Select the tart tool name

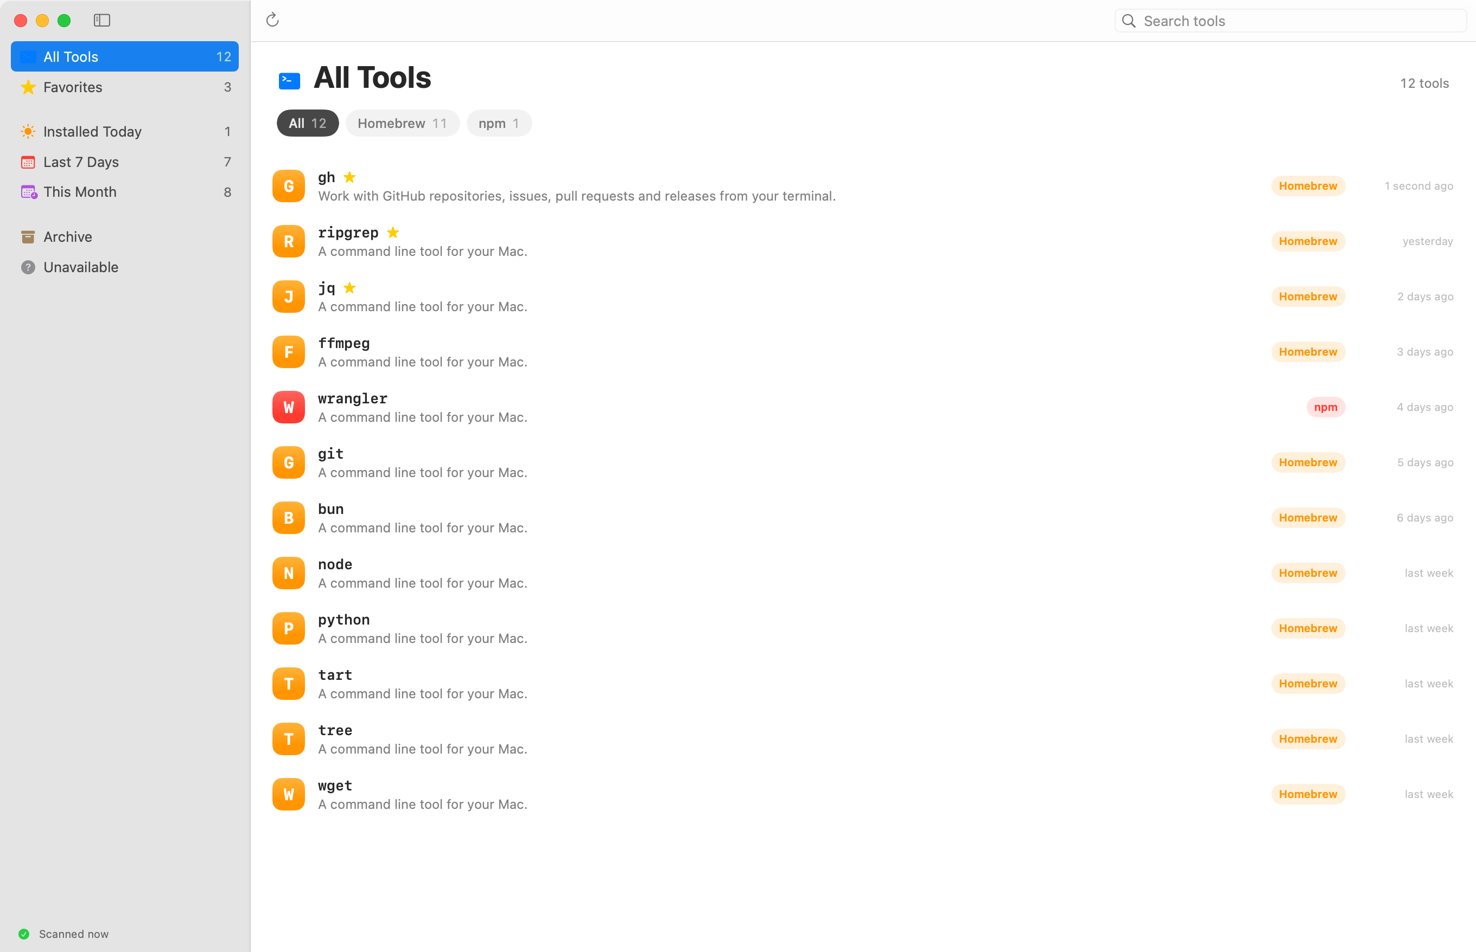pyautogui.click(x=335, y=675)
